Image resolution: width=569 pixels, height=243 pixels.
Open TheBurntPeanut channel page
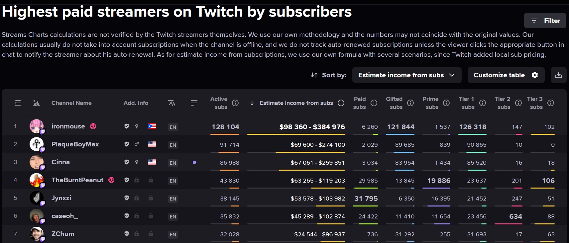point(77,180)
